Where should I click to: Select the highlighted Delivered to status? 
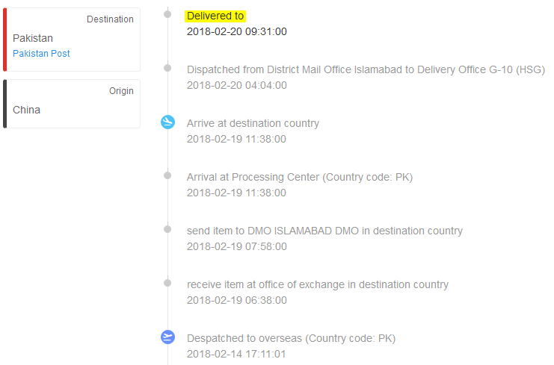click(x=215, y=16)
